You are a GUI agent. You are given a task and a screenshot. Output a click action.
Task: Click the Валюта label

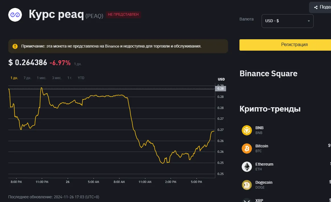coord(246,19)
